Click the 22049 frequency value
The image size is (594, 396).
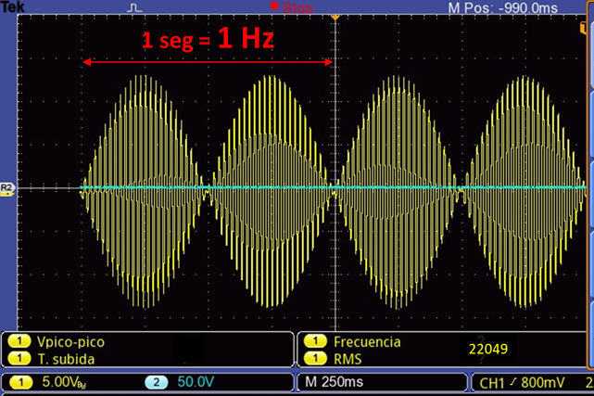(x=488, y=349)
